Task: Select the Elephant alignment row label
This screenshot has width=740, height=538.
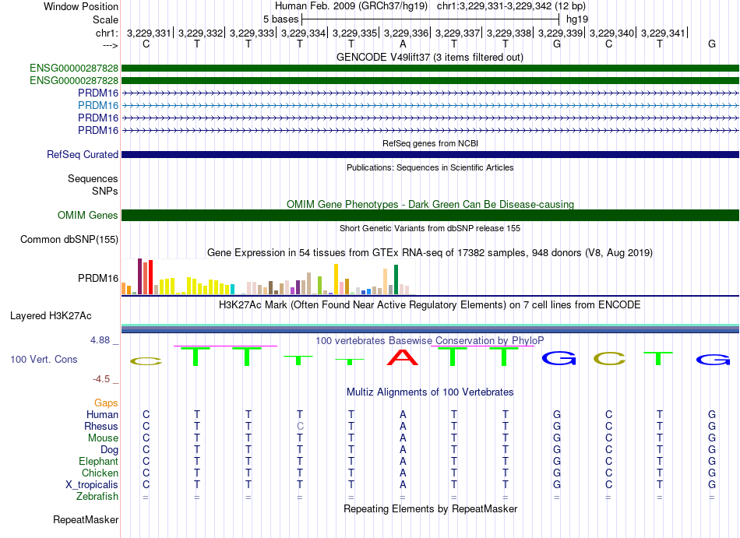Action: (99, 461)
